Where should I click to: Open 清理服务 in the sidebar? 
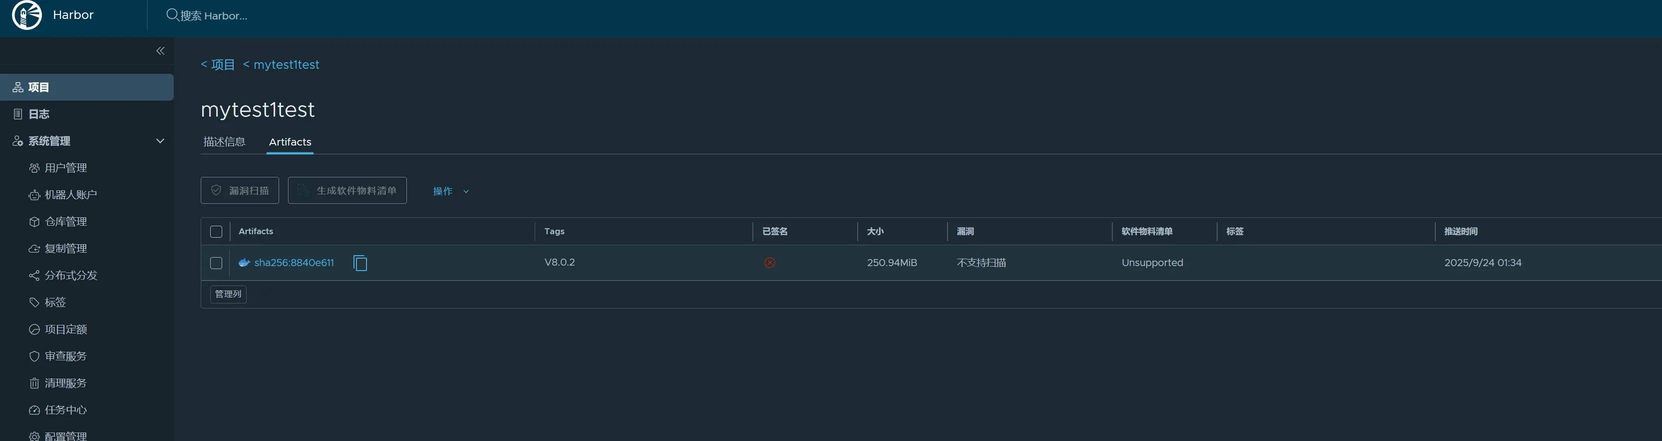tap(65, 383)
